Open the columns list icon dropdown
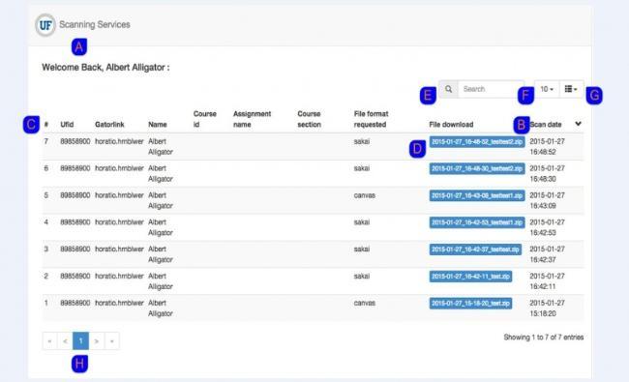 (571, 89)
